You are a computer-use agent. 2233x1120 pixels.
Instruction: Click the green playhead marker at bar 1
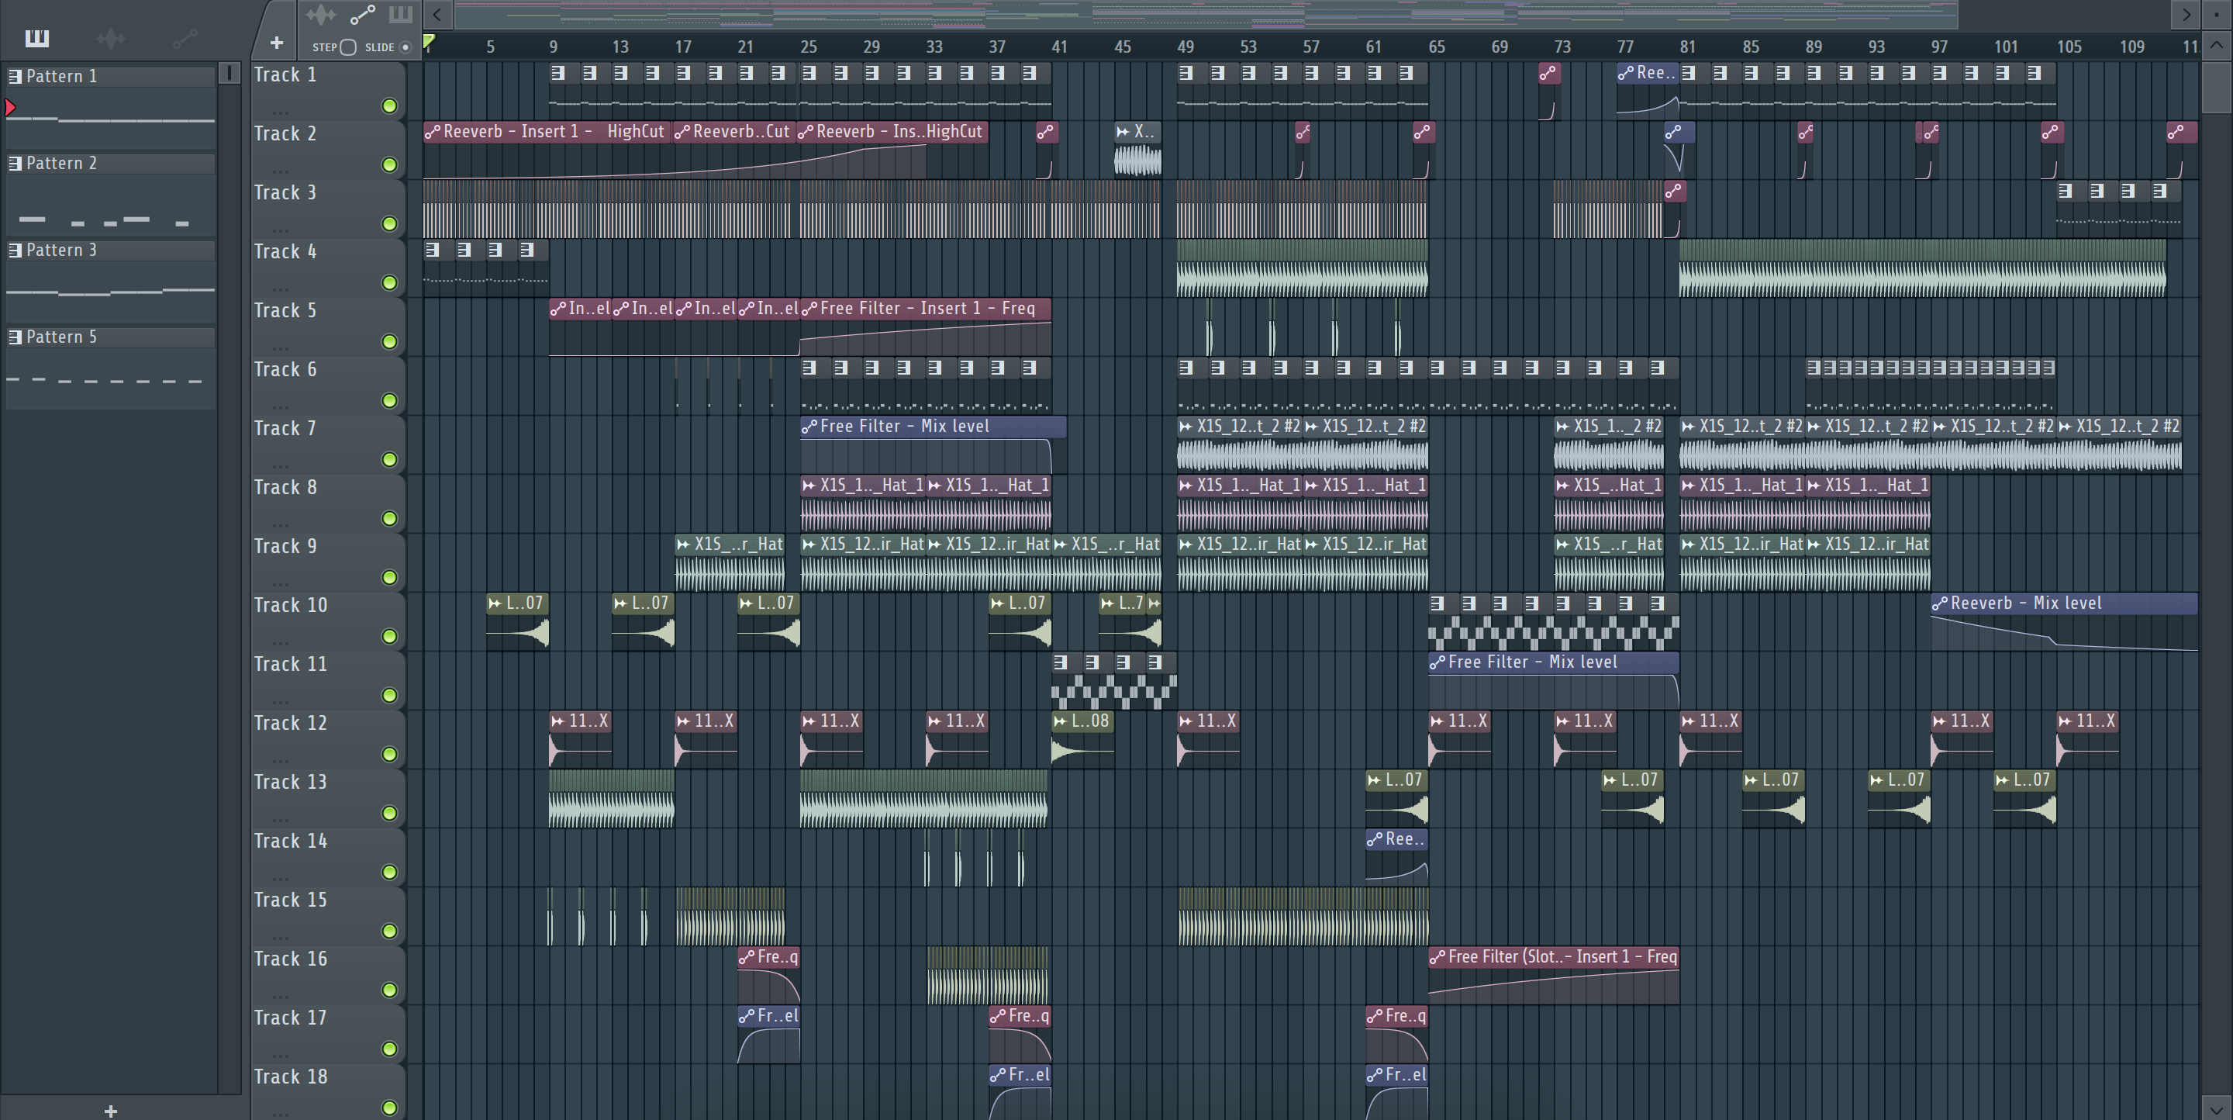tap(428, 41)
